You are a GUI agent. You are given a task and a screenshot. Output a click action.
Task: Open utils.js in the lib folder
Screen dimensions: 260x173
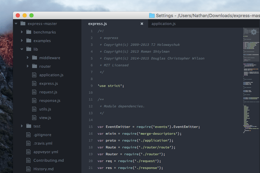[x=45, y=109]
